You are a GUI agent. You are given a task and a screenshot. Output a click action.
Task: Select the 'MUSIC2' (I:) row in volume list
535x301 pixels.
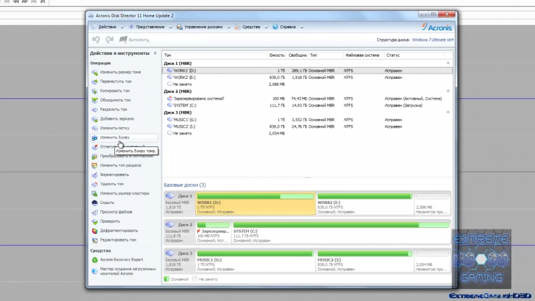point(308,126)
